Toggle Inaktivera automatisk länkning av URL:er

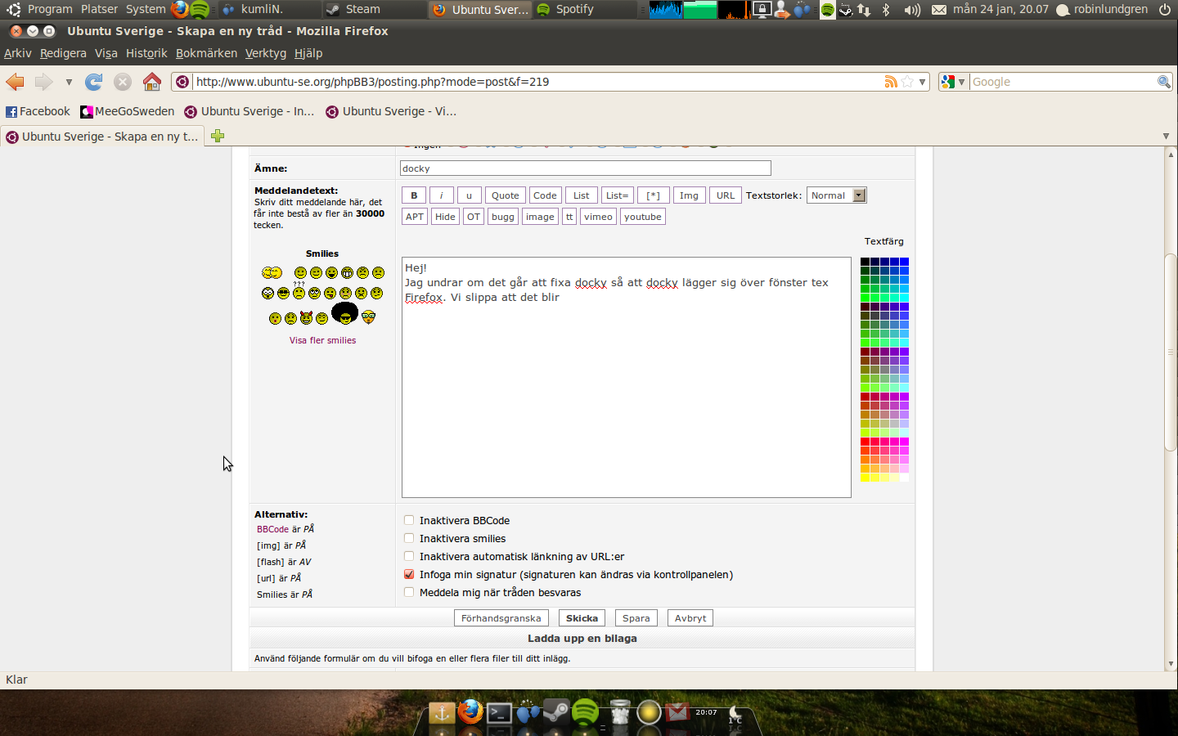(409, 556)
